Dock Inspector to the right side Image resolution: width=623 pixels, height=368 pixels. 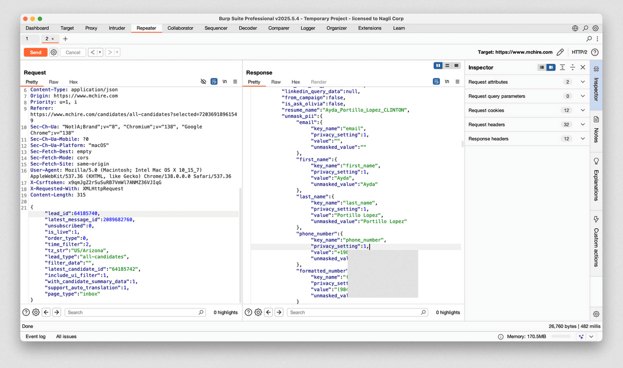tap(551, 68)
